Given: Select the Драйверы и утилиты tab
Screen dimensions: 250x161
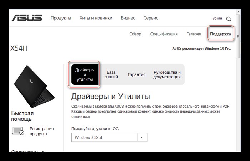Looking at the screenshot, I should (x=85, y=74).
